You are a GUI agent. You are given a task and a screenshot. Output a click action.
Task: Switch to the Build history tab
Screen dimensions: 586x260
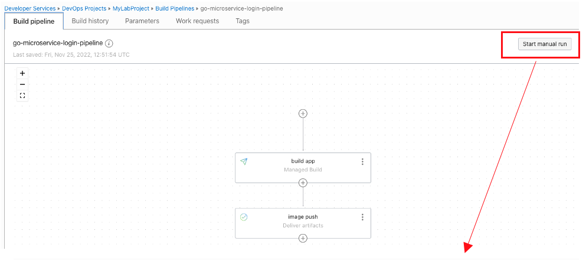click(90, 21)
